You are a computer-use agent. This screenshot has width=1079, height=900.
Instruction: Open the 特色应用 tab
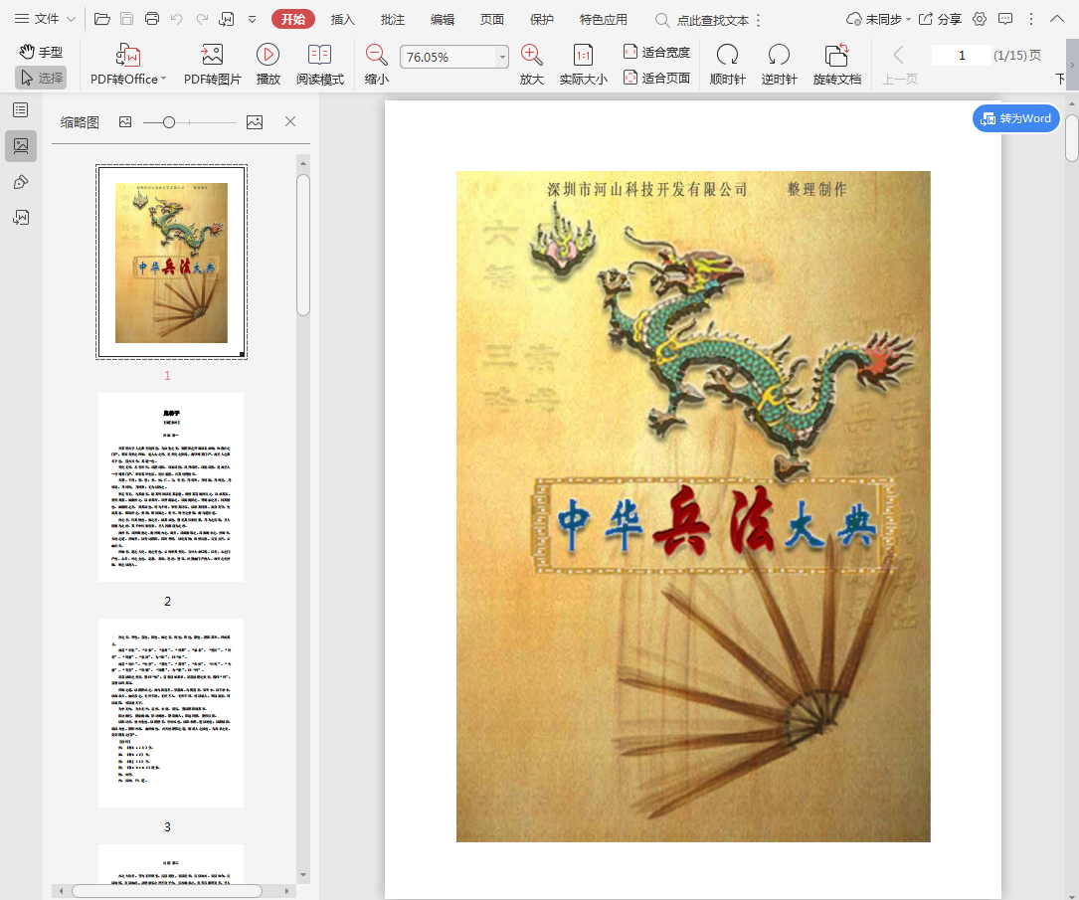coord(603,19)
